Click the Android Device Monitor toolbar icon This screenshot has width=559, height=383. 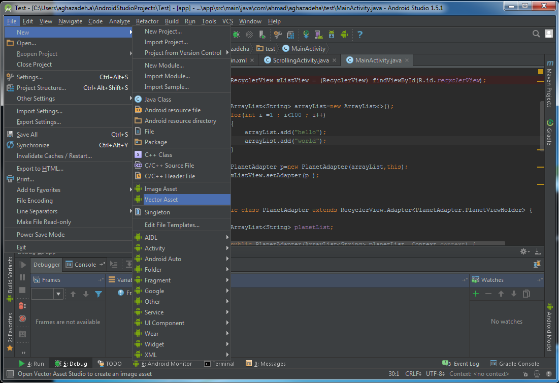coord(344,35)
